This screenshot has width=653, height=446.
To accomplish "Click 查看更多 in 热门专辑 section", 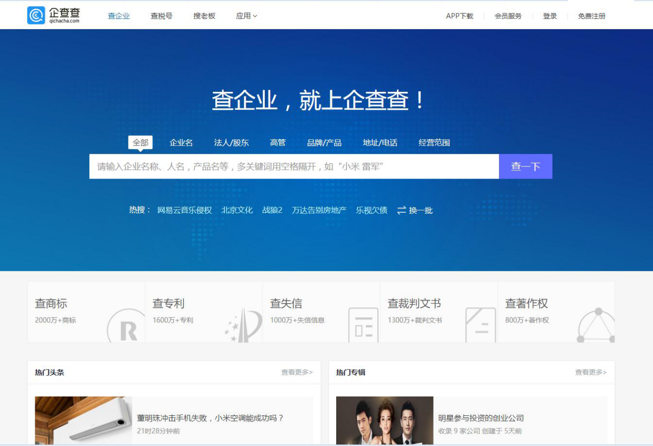I will pos(591,373).
